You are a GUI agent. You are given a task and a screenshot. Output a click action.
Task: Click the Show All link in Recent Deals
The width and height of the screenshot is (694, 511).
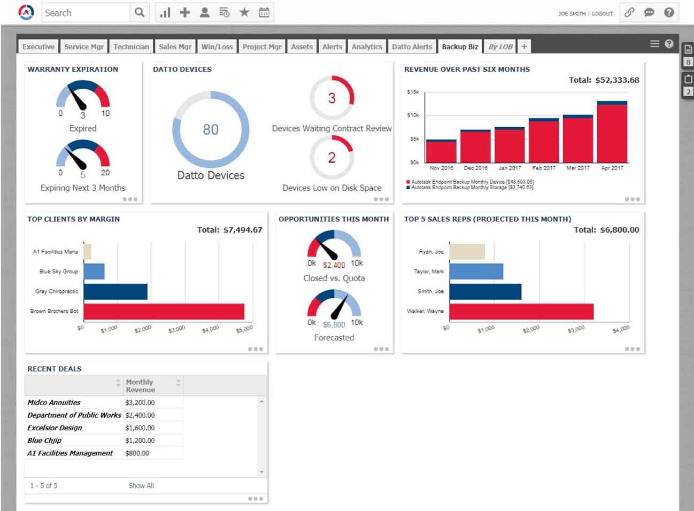[141, 485]
